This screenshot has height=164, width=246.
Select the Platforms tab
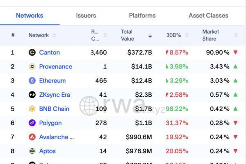142,16
